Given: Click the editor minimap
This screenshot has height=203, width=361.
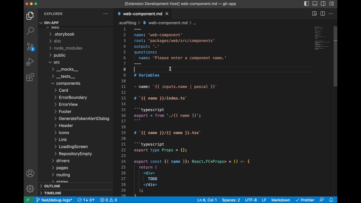Looking at the screenshot, I should 323,38.
